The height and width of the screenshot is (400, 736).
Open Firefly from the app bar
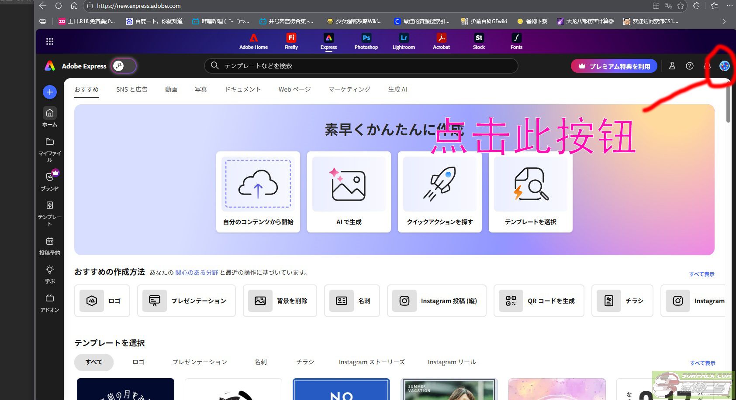291,41
